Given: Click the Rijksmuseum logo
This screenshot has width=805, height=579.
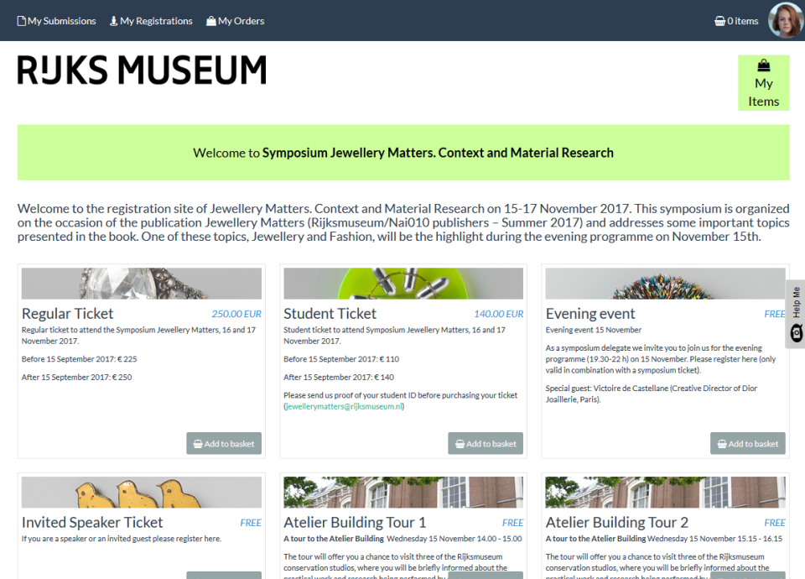Looking at the screenshot, I should tap(142, 70).
